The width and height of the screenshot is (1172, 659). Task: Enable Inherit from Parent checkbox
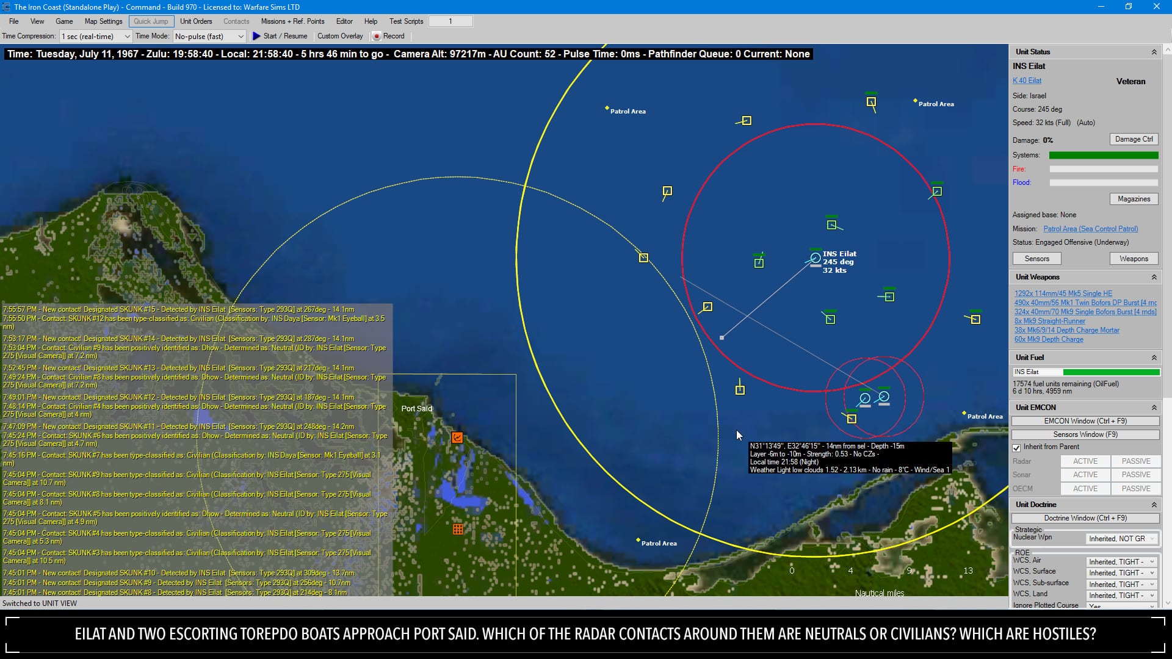(1016, 447)
